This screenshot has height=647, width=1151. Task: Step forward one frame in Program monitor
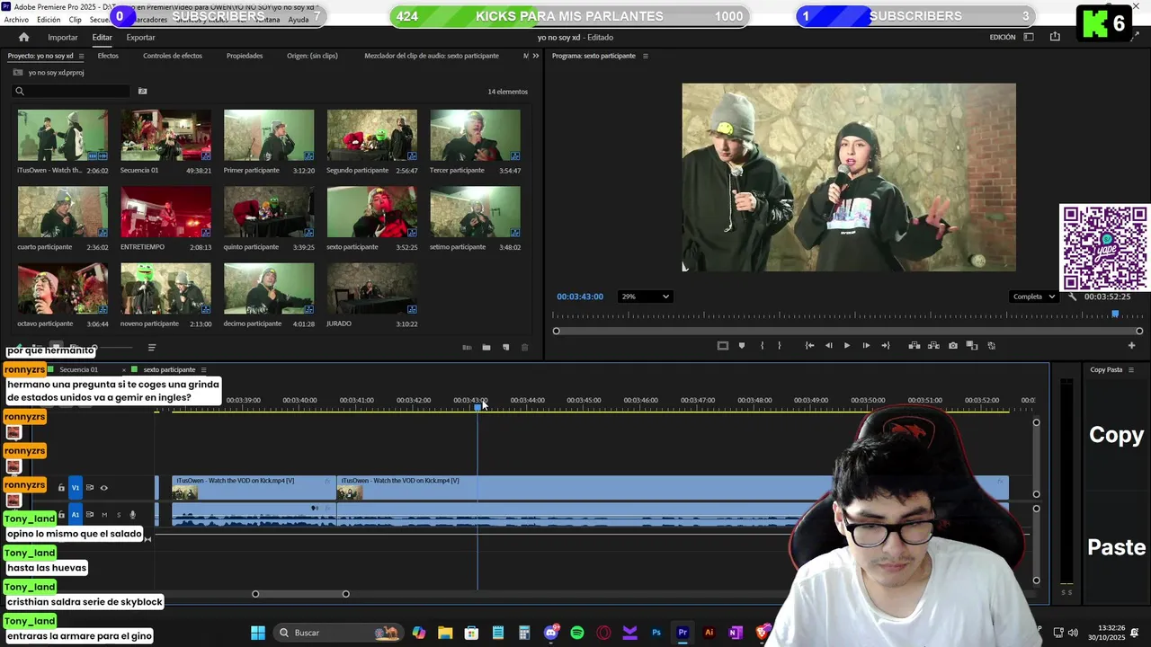(x=866, y=345)
